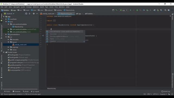Collapse the res folder
Screen dimensions: 174x98
(x=6, y=37)
